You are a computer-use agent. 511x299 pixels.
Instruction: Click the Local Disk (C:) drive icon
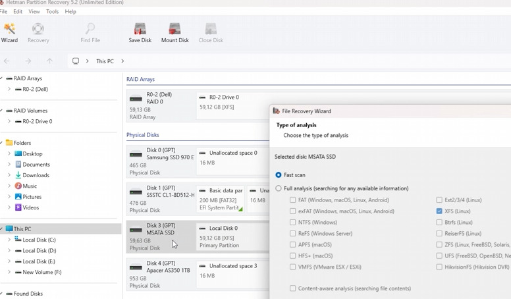[x=18, y=239]
